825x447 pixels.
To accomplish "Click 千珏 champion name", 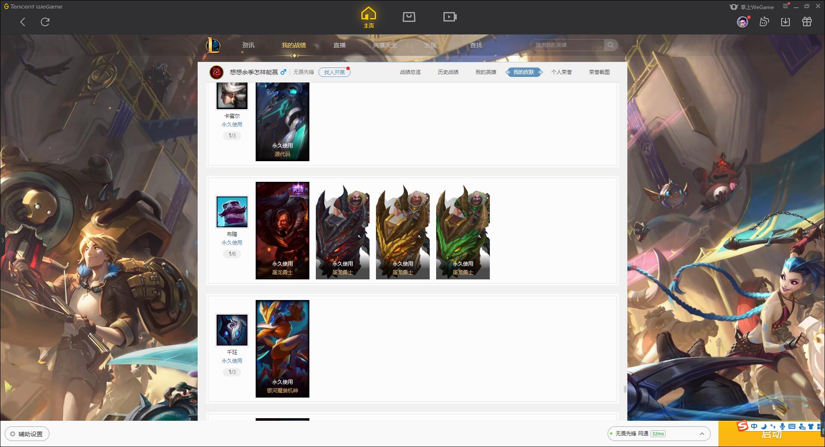I will point(232,352).
